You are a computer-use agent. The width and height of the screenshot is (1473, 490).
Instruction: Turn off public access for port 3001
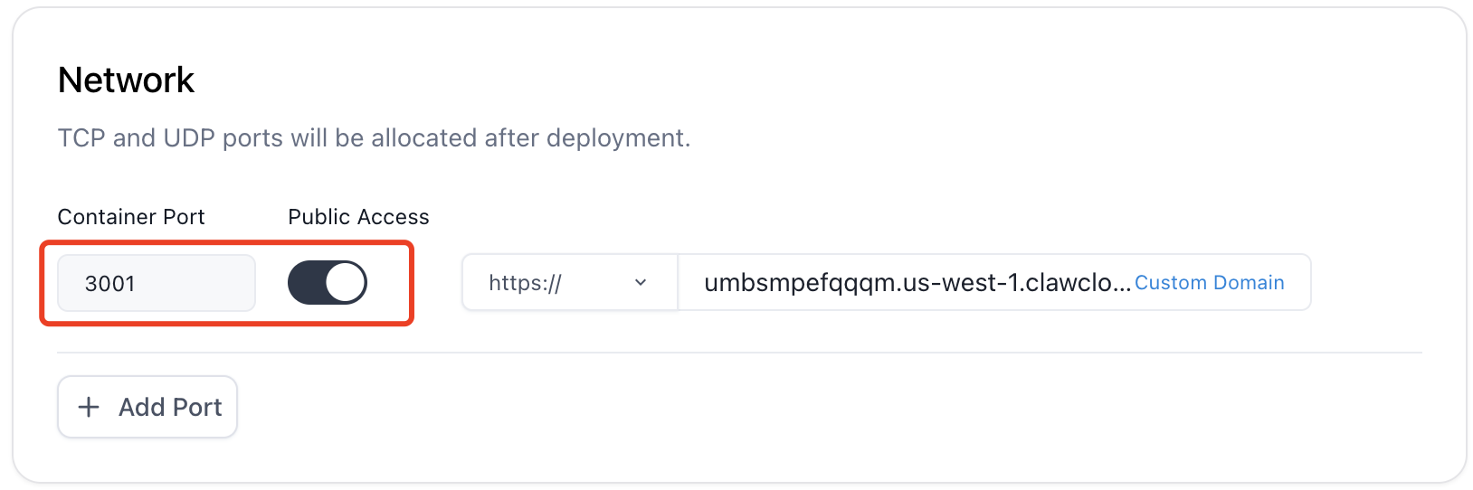click(x=328, y=283)
